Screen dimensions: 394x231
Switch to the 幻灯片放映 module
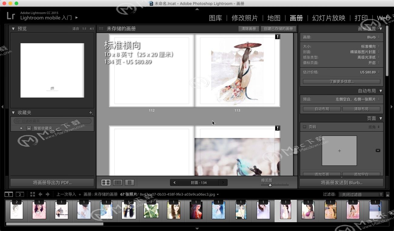(x=329, y=18)
